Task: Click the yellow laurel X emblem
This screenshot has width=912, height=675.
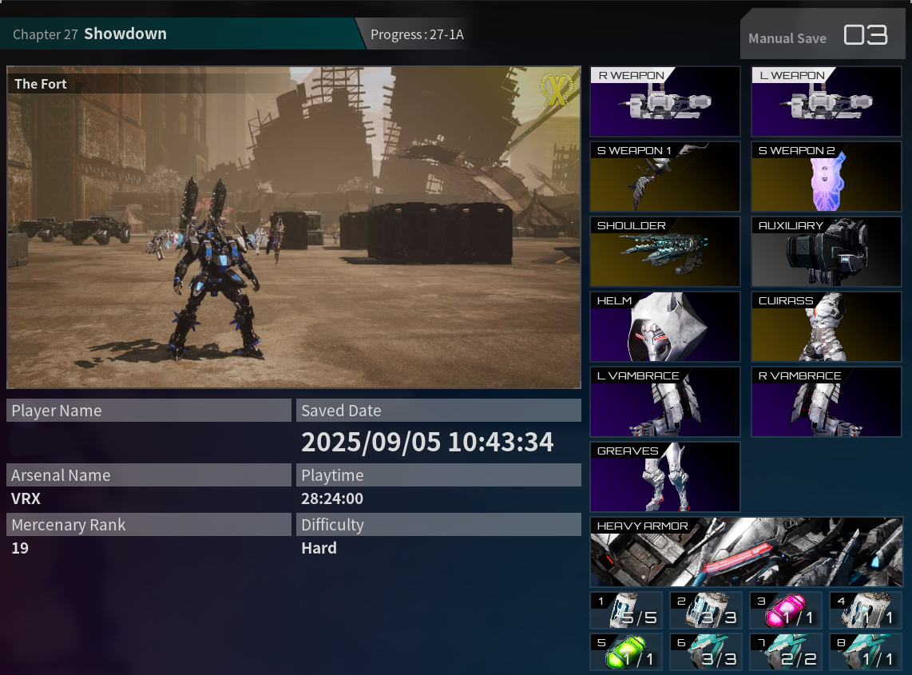Action: (x=557, y=90)
